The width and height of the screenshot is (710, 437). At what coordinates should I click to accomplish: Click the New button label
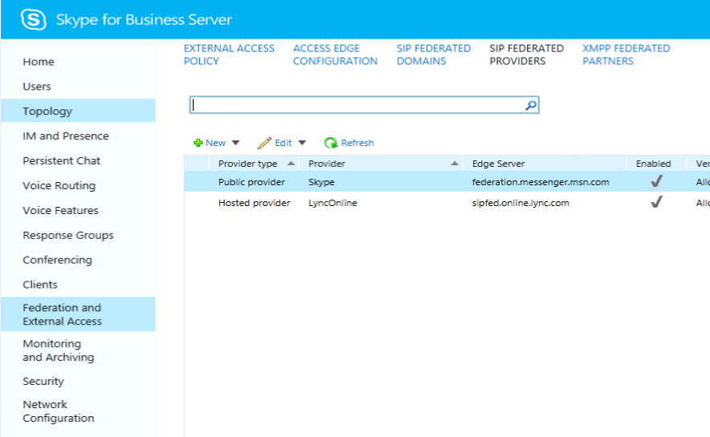click(x=215, y=143)
